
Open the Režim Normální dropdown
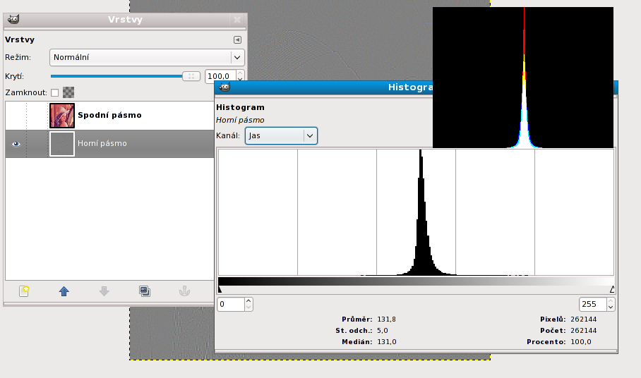[147, 58]
